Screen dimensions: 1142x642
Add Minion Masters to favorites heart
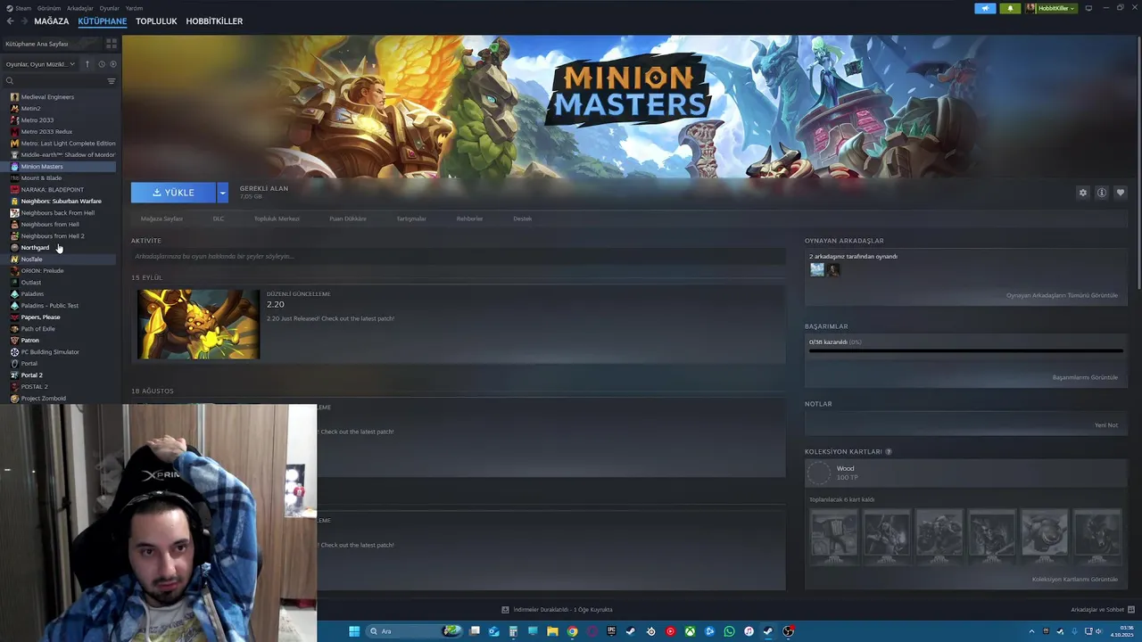(1121, 193)
